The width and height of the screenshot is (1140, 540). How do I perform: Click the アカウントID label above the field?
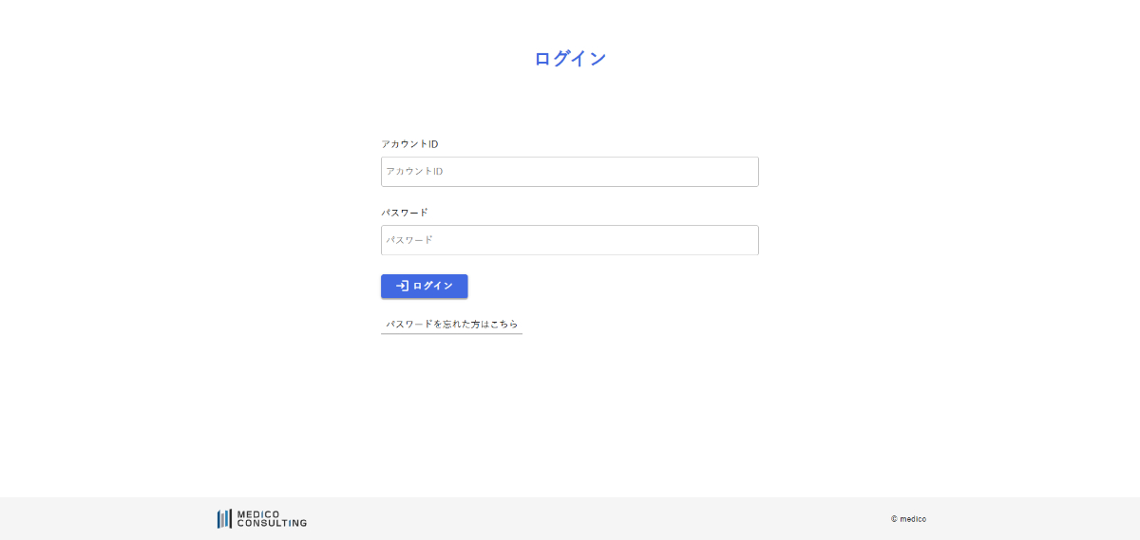click(409, 144)
